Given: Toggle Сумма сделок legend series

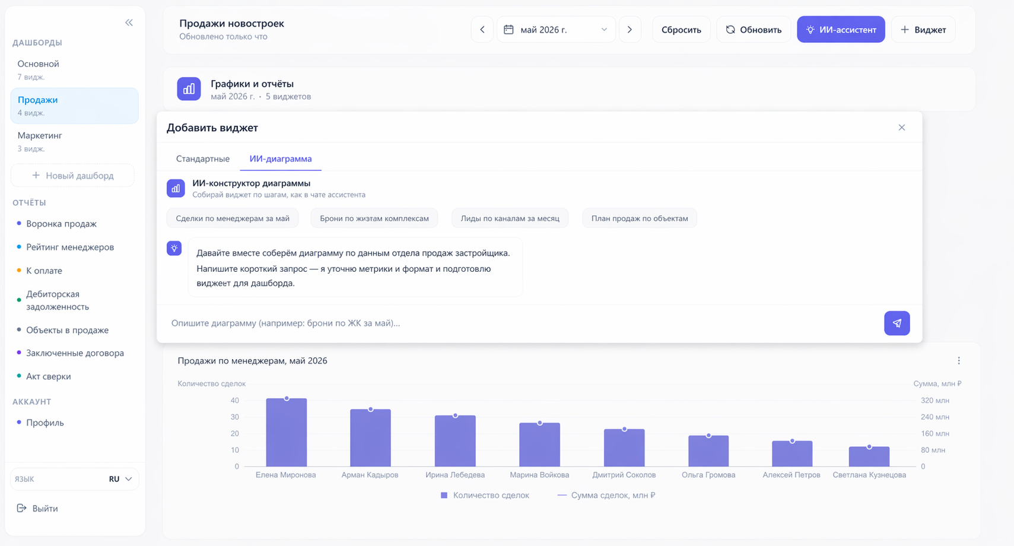Looking at the screenshot, I should [606, 495].
